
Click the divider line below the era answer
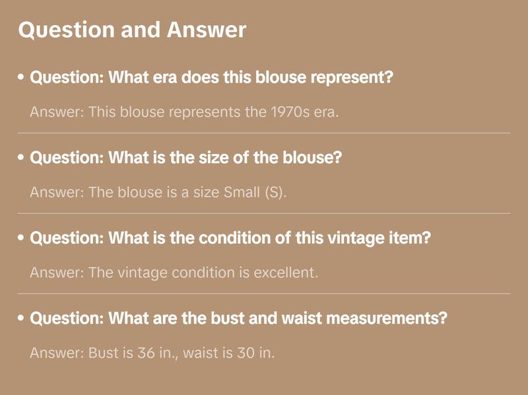(x=264, y=133)
